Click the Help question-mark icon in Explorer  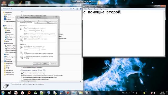pyautogui.click(x=81, y=9)
